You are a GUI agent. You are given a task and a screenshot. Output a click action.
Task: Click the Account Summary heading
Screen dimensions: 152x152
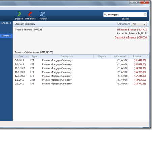click(x=25, y=24)
